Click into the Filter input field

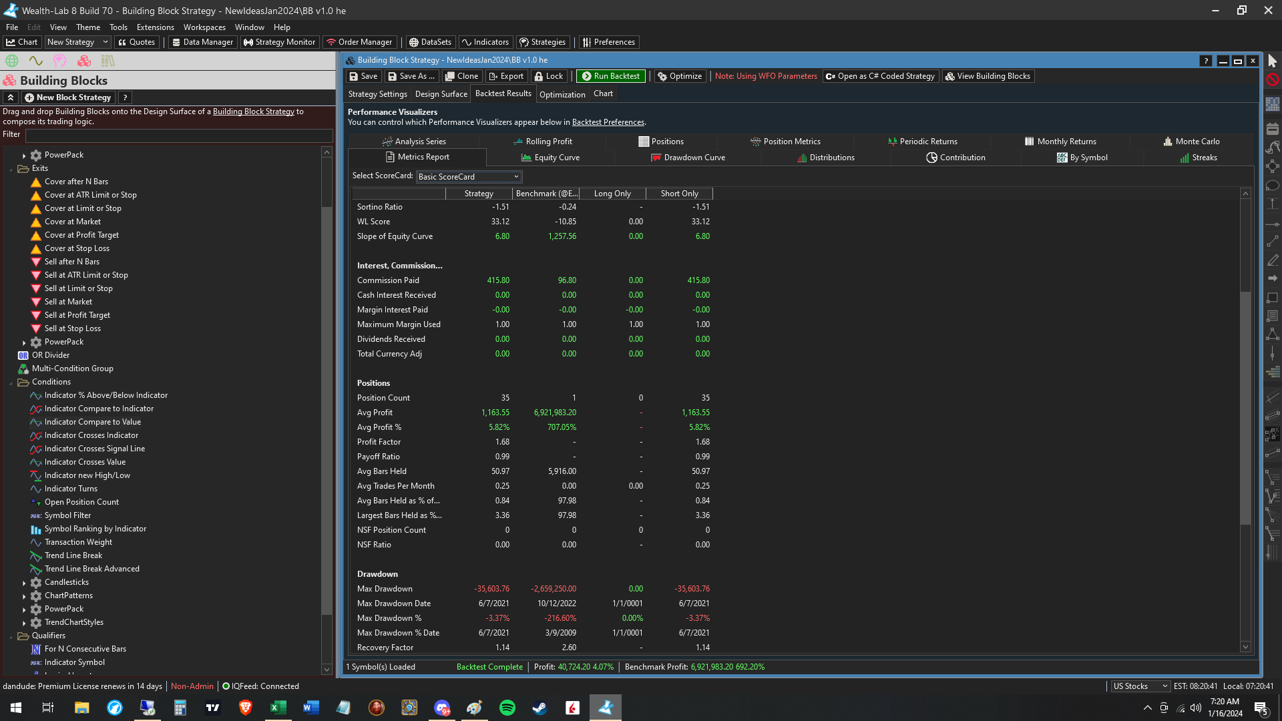coord(178,136)
